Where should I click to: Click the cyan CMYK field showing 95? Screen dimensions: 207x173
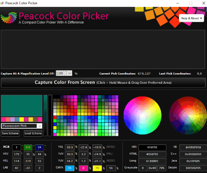(69, 168)
